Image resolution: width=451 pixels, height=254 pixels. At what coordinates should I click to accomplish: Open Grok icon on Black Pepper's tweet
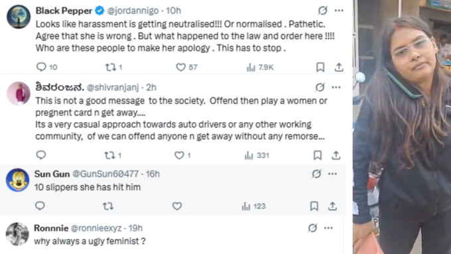[x=323, y=11]
